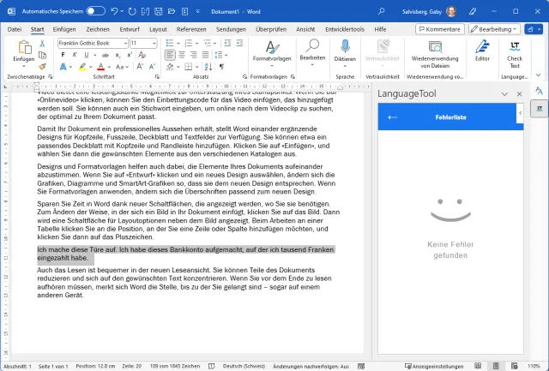Expand the font size dropdown
This screenshot has width=549, height=371.
tap(153, 43)
